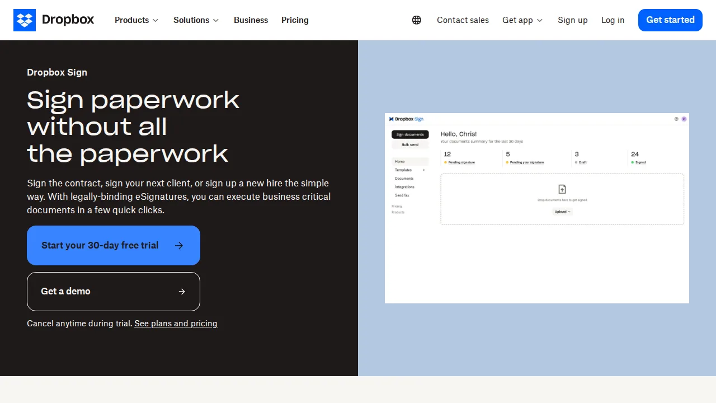Select Home in the preview sidebar

[410, 162]
